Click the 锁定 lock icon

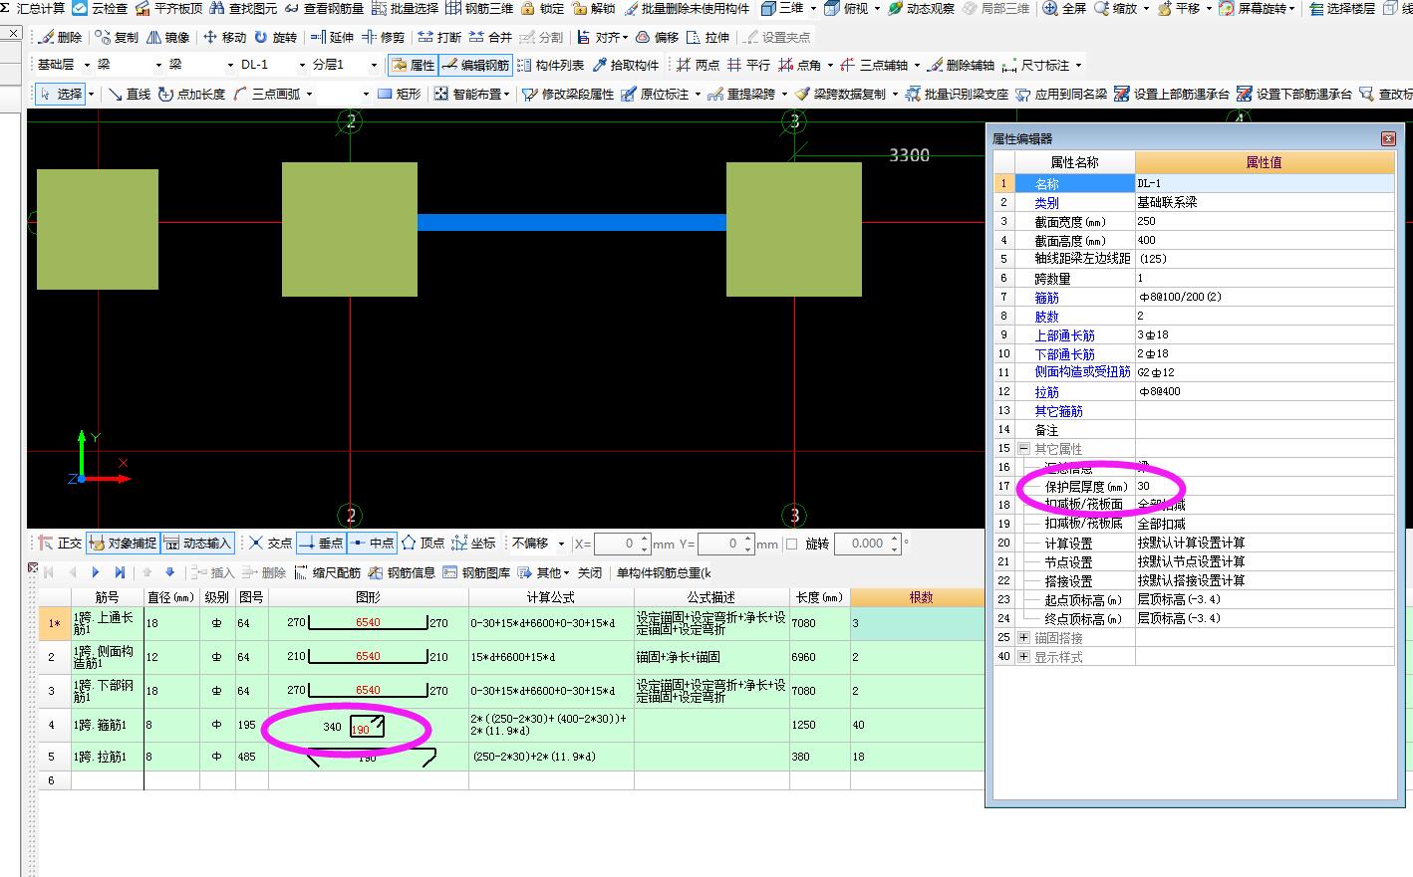click(x=542, y=8)
